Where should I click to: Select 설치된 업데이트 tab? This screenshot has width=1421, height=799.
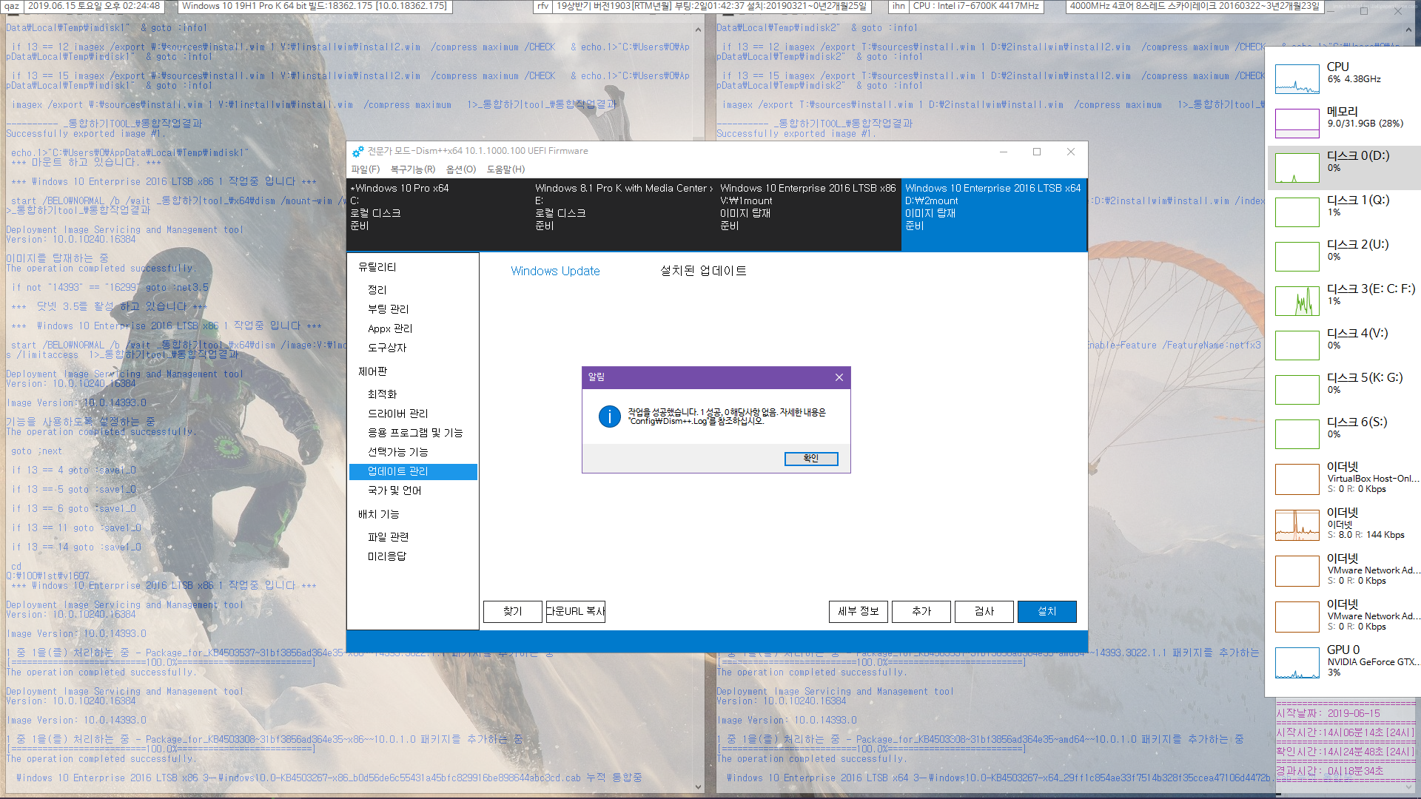coord(702,270)
